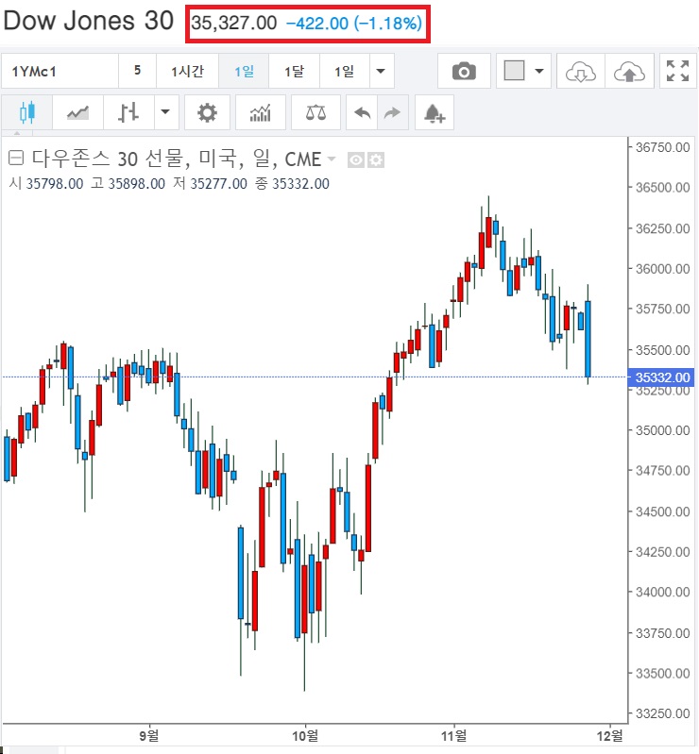Undo the last chart action
This screenshot has height=754, width=699.
click(x=362, y=112)
